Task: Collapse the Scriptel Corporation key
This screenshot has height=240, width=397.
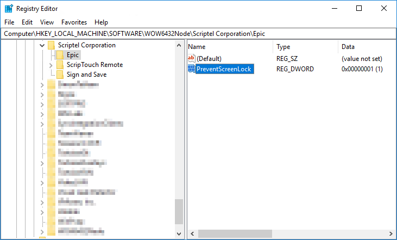Action: tap(42, 45)
